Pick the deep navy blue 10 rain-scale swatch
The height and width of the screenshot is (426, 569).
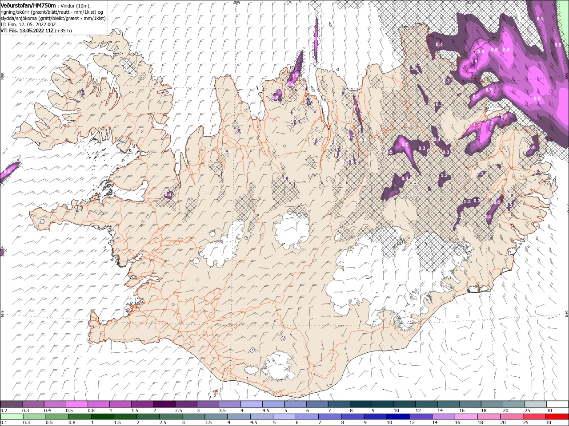pos(398,417)
